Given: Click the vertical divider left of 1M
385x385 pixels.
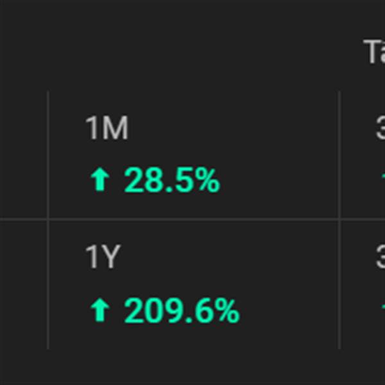Looking at the screenshot, I should click(x=48, y=155).
